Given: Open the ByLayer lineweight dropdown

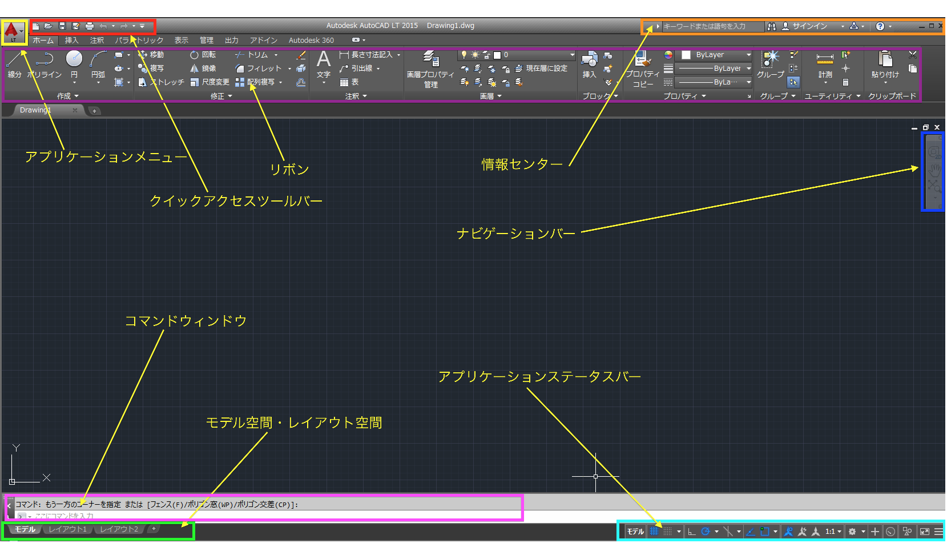Looking at the screenshot, I should click(x=714, y=69).
